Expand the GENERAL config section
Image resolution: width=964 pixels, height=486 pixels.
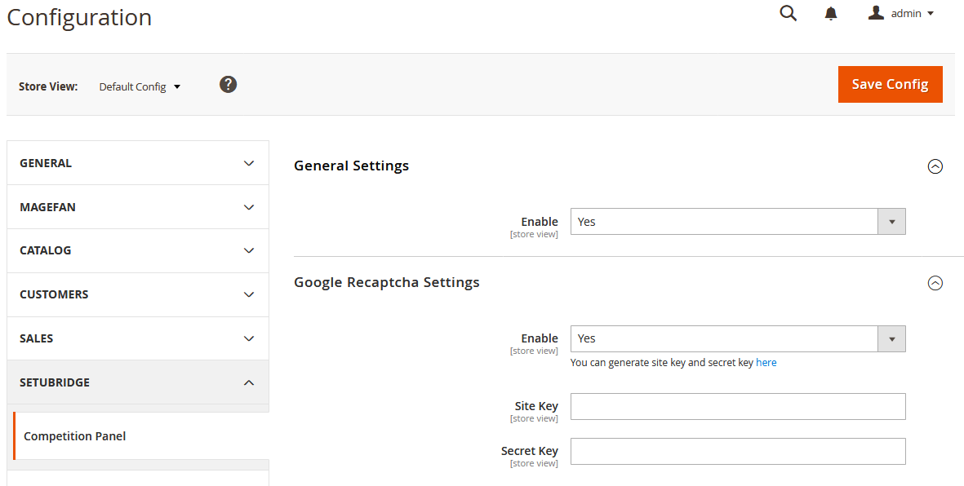click(137, 163)
